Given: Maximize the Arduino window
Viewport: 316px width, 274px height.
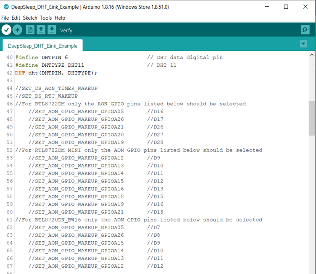Looking at the screenshot, I should click(x=286, y=7).
